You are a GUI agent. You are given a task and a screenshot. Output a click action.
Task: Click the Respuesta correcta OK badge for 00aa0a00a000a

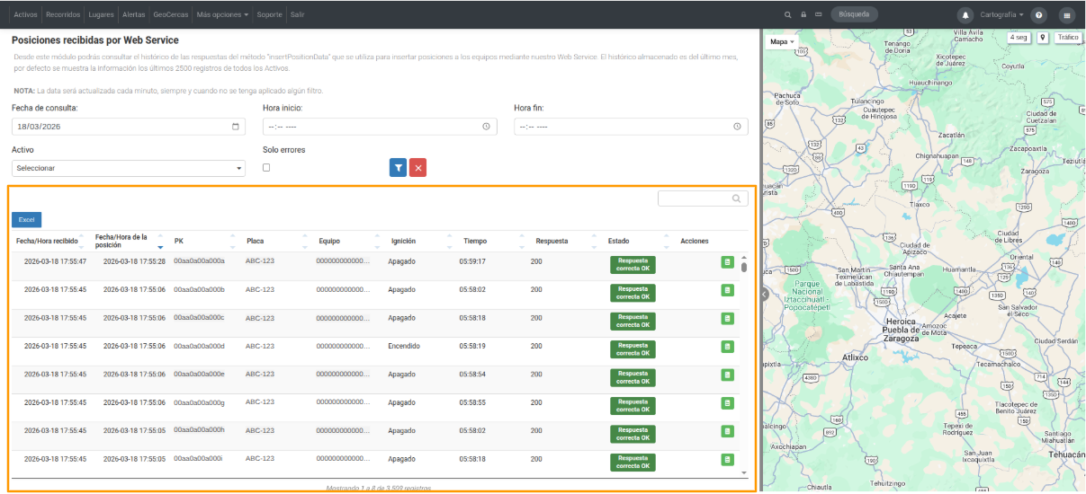click(x=633, y=265)
